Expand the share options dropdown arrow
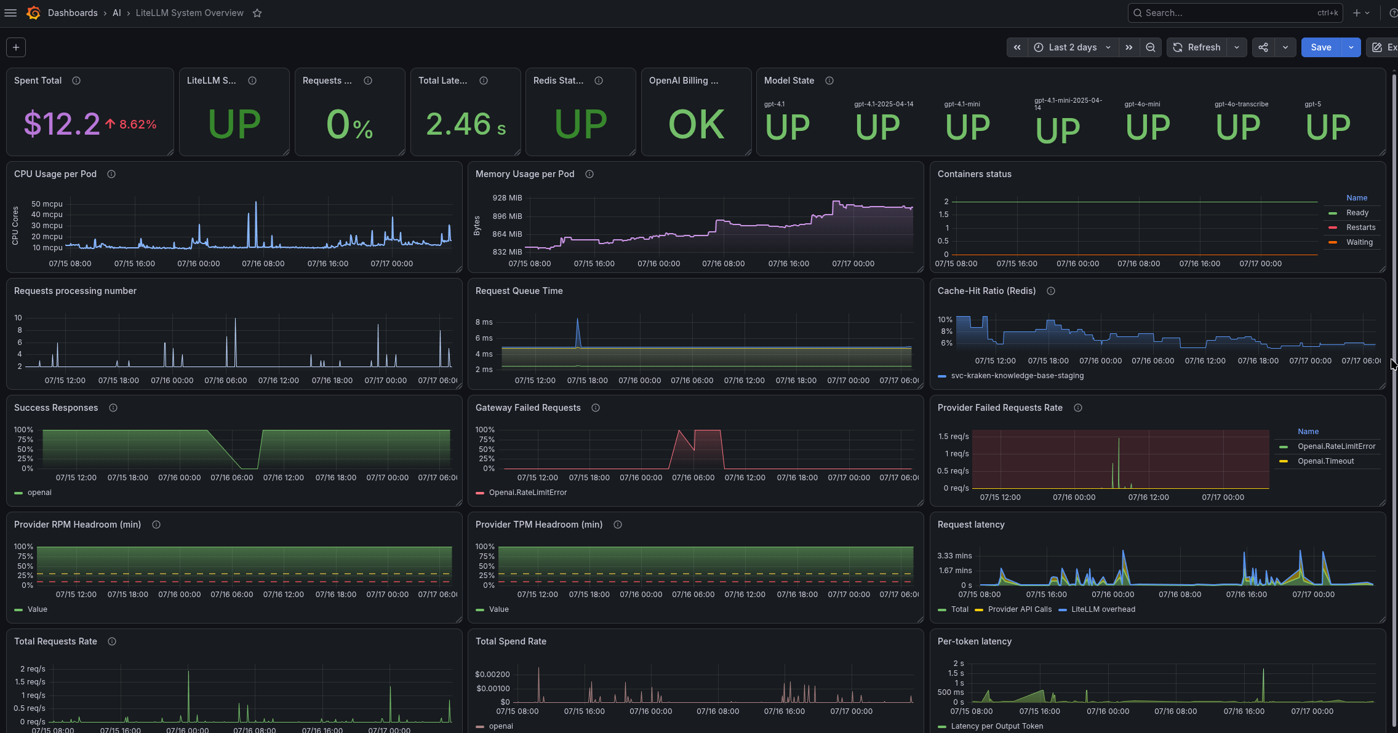The image size is (1398, 733). coord(1285,47)
